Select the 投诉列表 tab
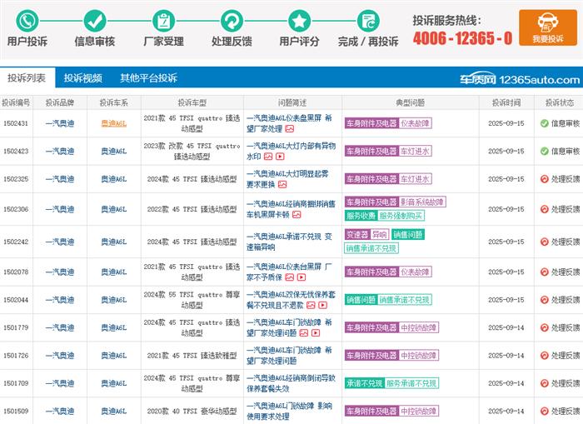 click(27, 78)
